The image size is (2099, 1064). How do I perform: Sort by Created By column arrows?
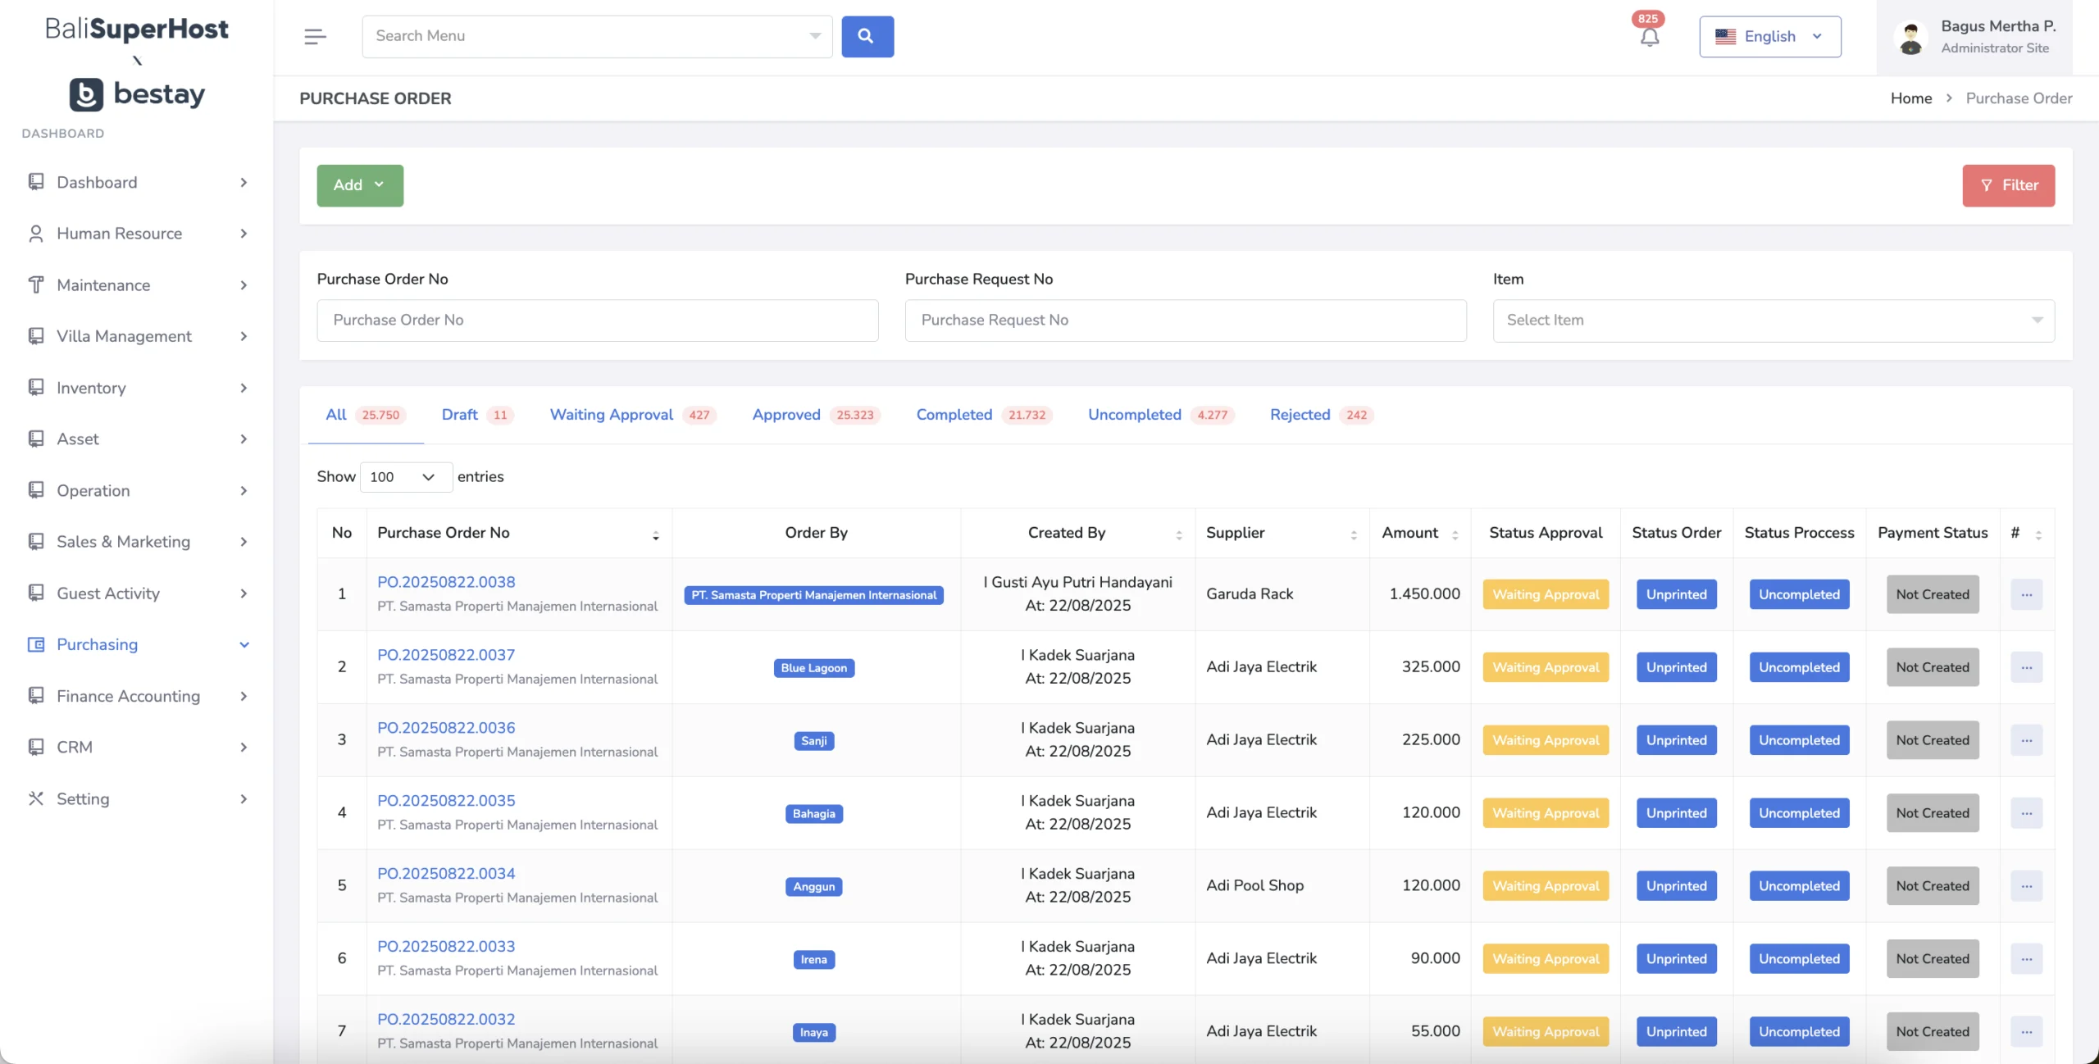coord(1178,534)
